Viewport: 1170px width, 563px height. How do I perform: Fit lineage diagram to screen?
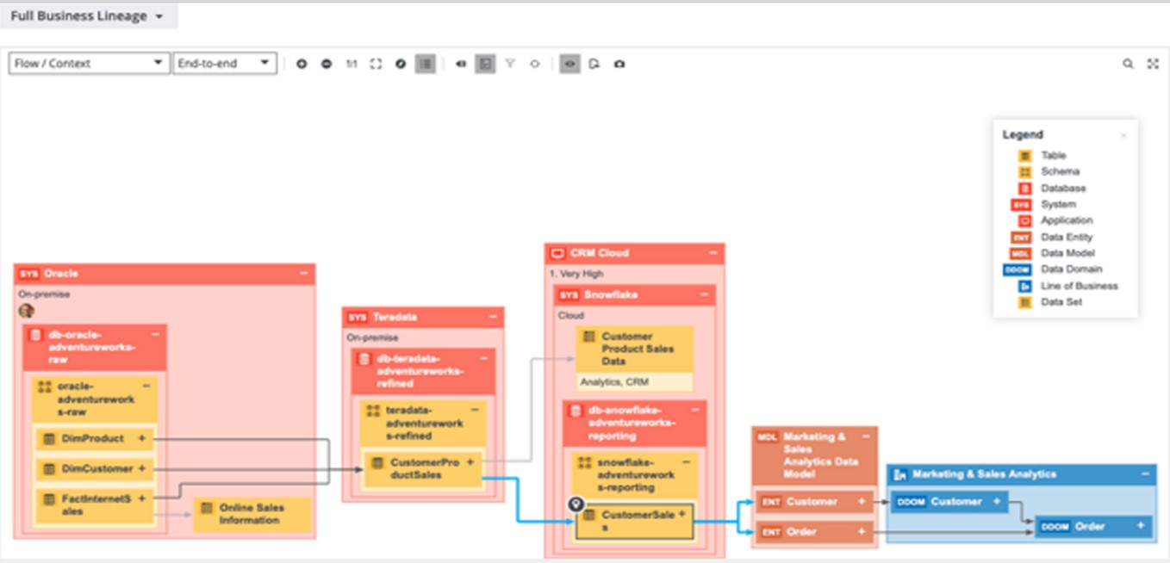(x=376, y=63)
